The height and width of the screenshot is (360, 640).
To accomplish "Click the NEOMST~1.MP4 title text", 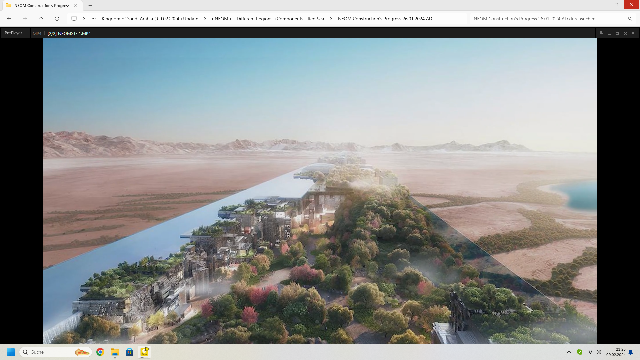I will 69,33.
